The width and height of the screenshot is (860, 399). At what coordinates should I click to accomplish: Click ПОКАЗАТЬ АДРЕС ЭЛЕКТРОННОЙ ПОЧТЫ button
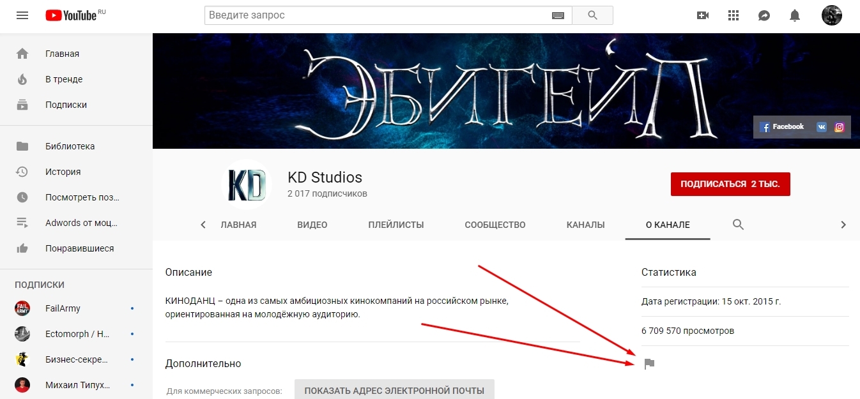[x=394, y=390]
